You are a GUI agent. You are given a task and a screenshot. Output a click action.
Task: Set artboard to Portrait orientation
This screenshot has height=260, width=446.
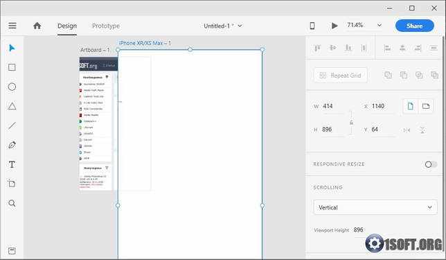pyautogui.click(x=411, y=106)
